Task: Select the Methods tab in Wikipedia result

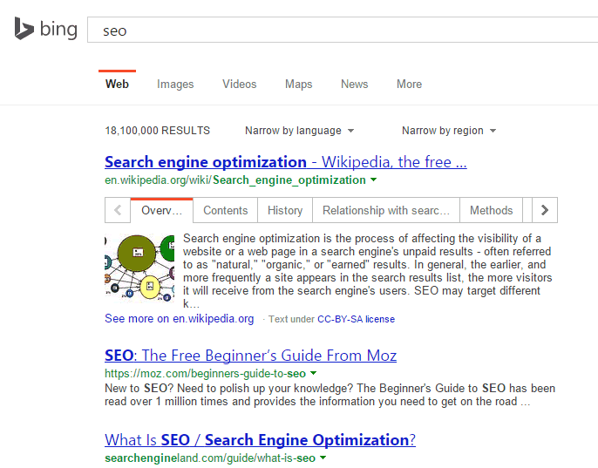Action: (x=491, y=210)
